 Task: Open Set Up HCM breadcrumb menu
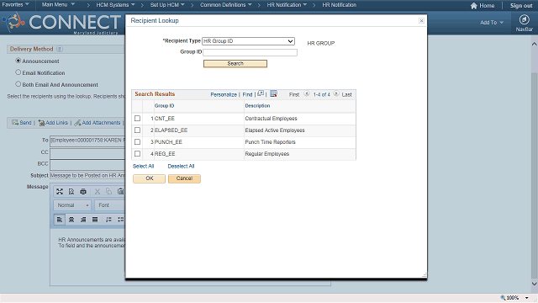tap(167, 5)
